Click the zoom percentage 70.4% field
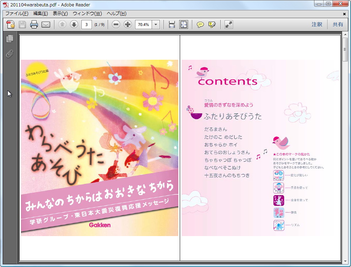351x267 pixels. click(144, 25)
